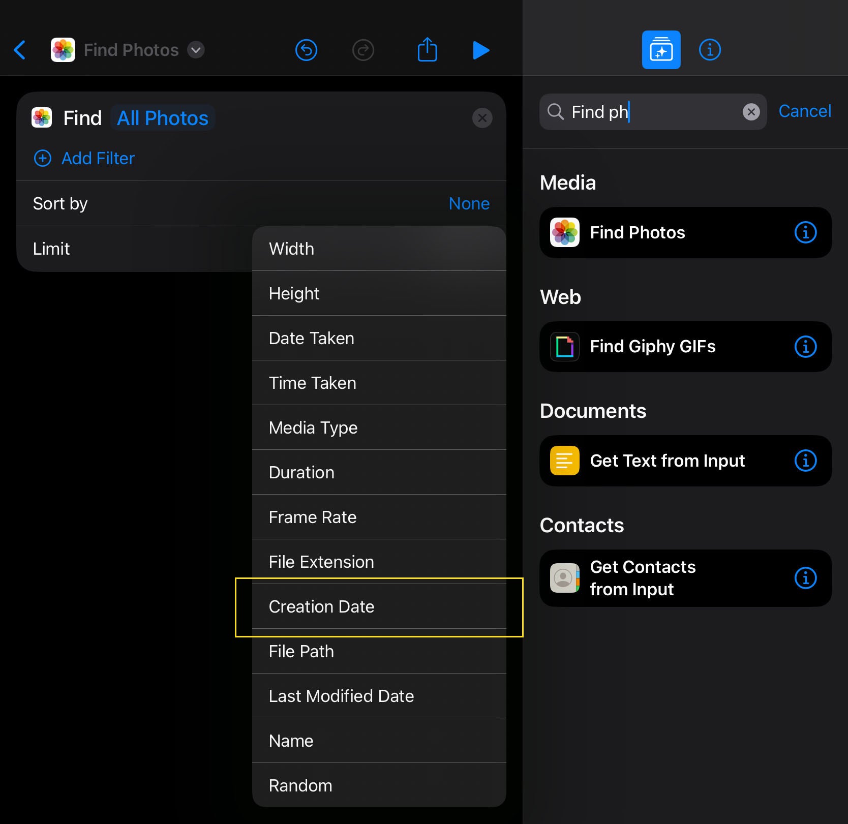Add the Find Photos action from results
This screenshot has width=848, height=824.
tap(685, 232)
